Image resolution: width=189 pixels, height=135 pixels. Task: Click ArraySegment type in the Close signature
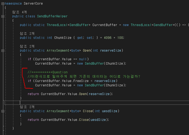(x=58, y=111)
